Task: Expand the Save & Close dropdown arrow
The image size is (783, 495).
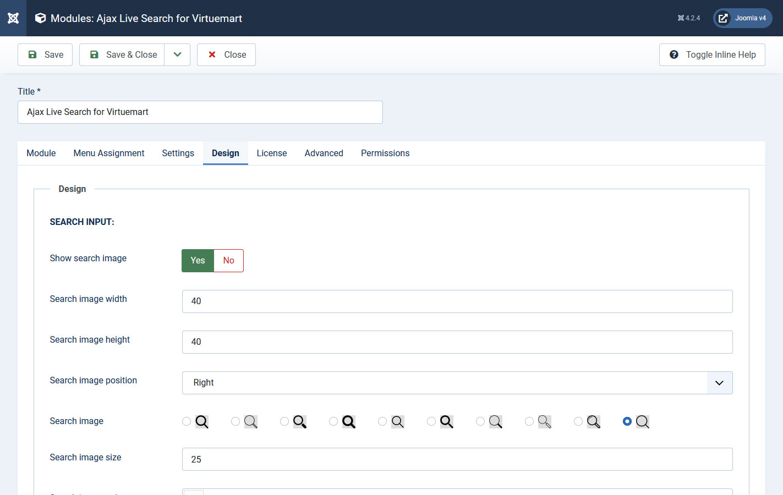Action: pos(177,54)
